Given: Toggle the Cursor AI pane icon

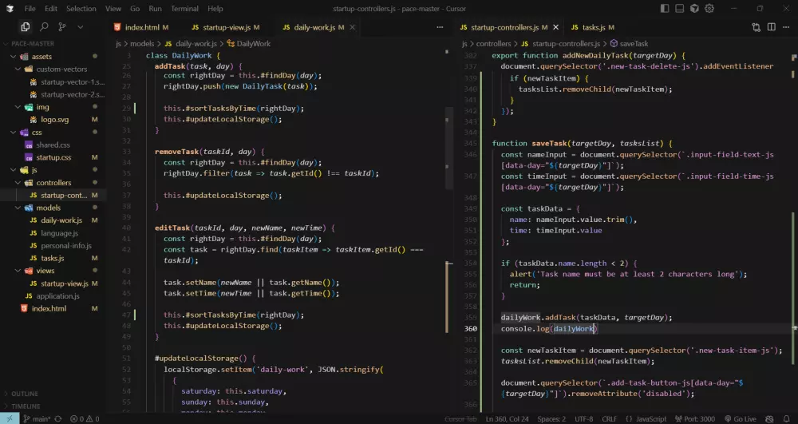Looking at the screenshot, I should (x=695, y=9).
